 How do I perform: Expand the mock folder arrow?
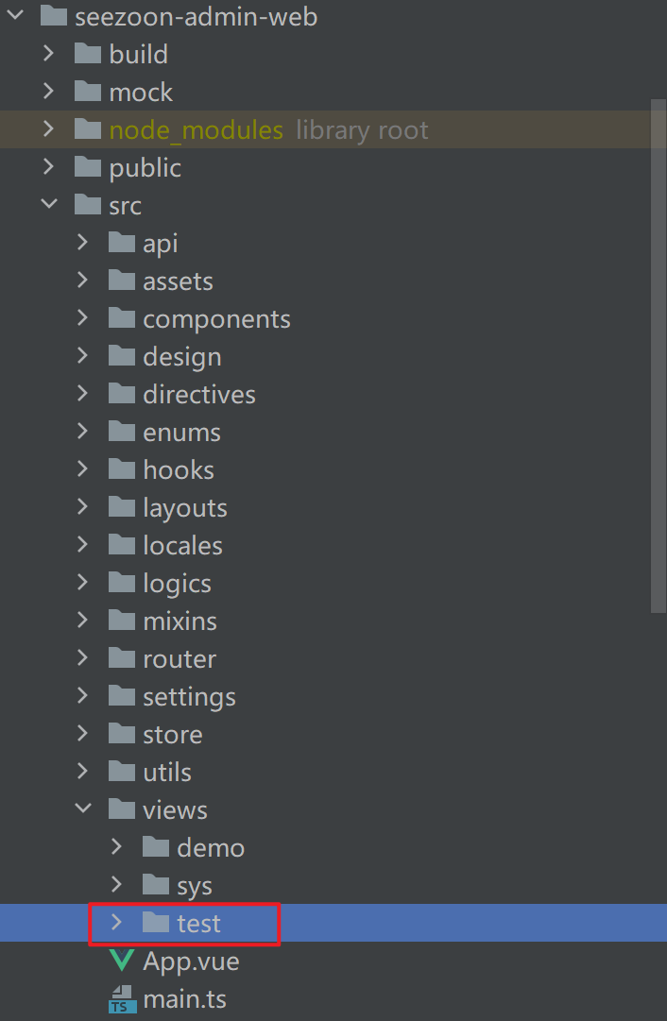[49, 92]
